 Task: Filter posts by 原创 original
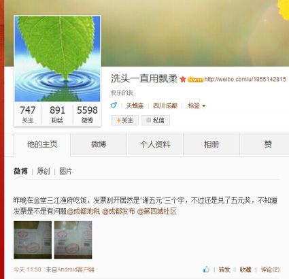pyautogui.click(x=44, y=171)
